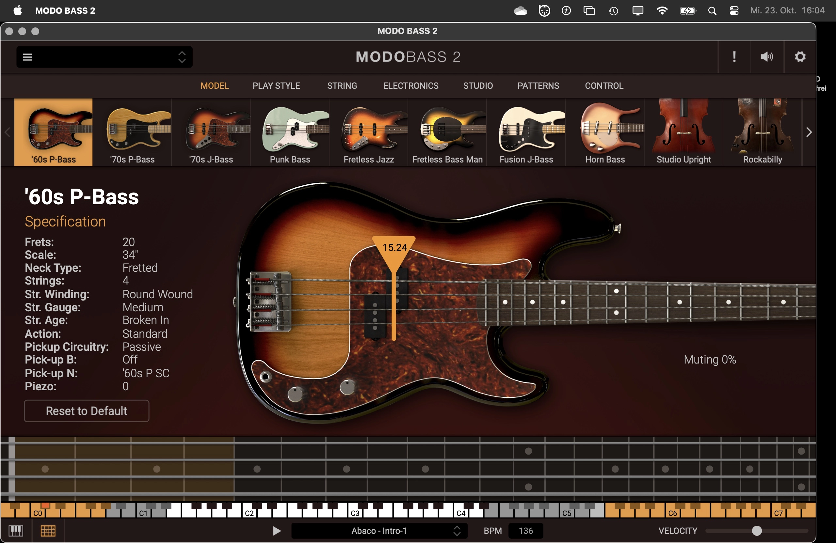Select the '60s P-Bass model thumbnail
Screen dimensions: 836x543
pyautogui.click(x=53, y=132)
